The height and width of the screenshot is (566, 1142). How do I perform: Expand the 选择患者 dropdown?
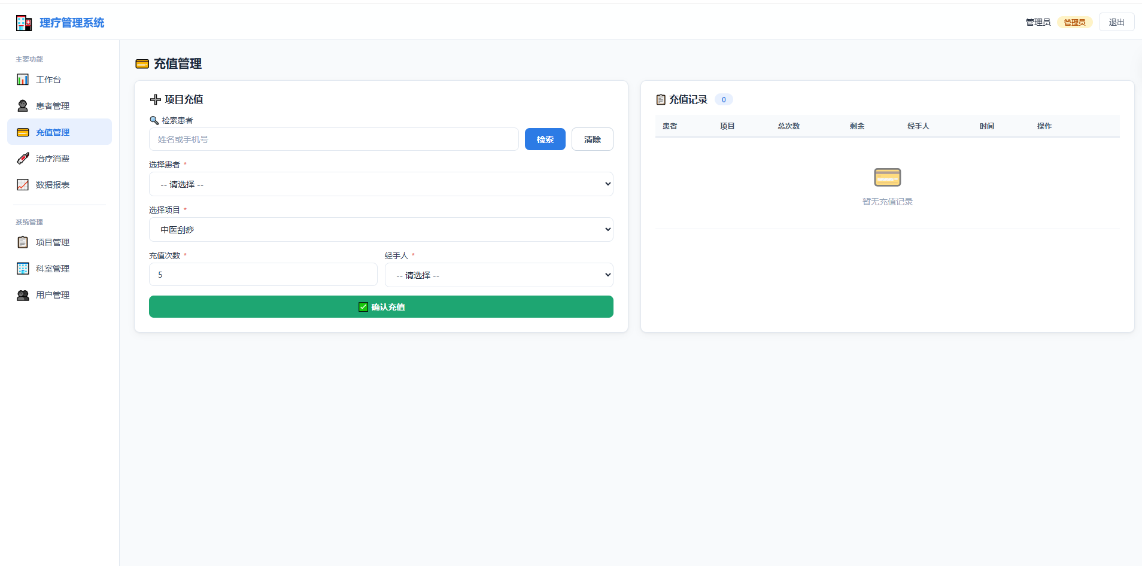point(381,184)
